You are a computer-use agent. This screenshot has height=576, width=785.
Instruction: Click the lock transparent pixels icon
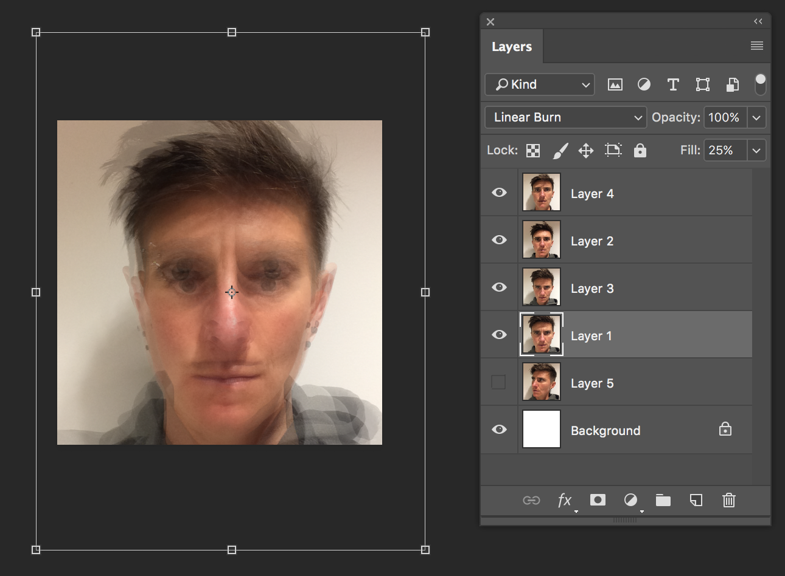533,151
